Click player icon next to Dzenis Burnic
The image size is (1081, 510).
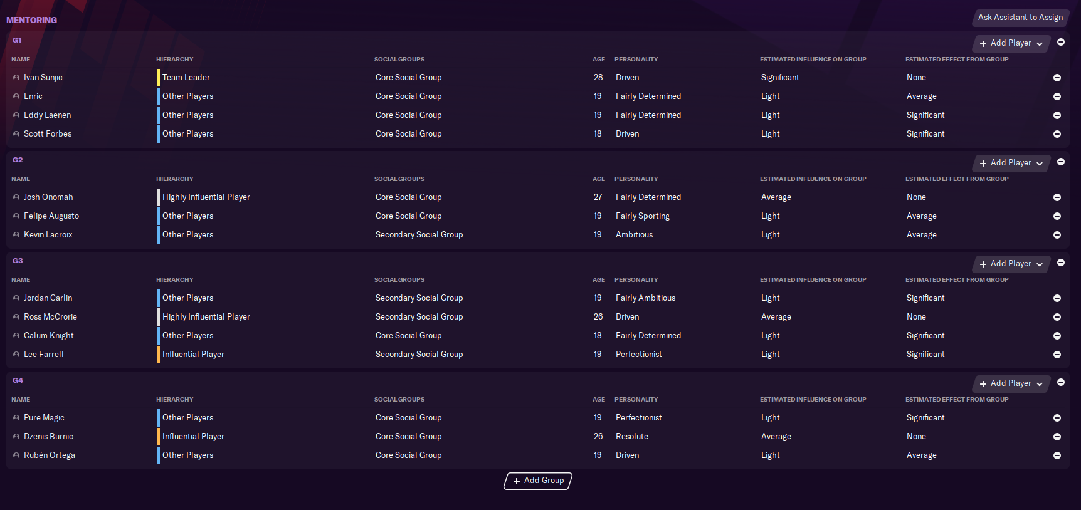point(16,437)
